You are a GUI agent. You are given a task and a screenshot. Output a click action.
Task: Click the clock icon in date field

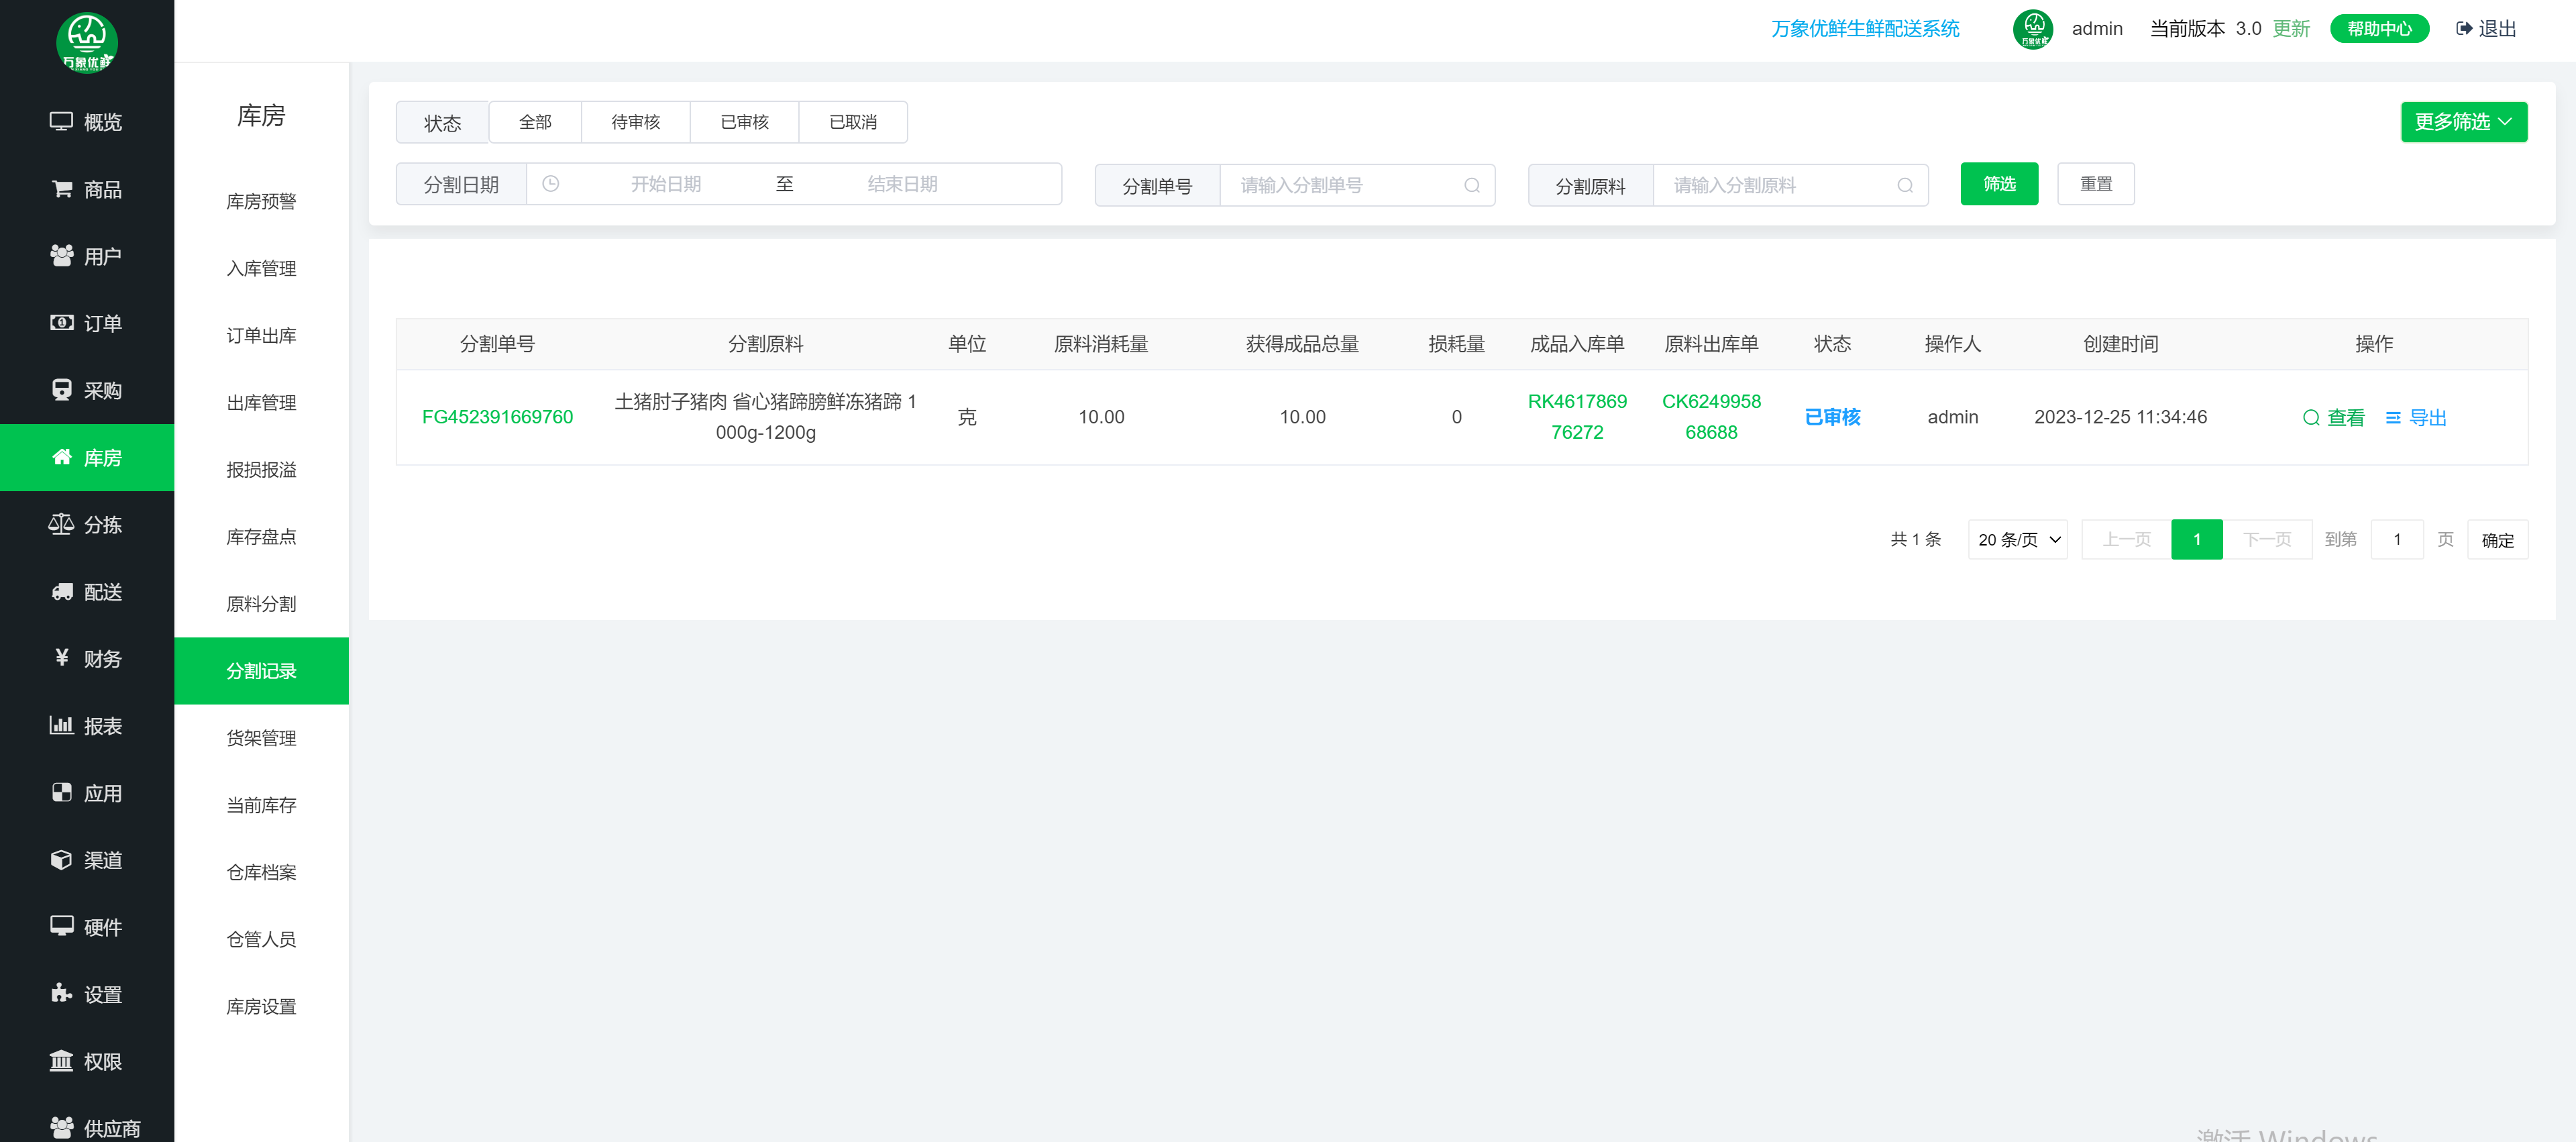coord(550,184)
